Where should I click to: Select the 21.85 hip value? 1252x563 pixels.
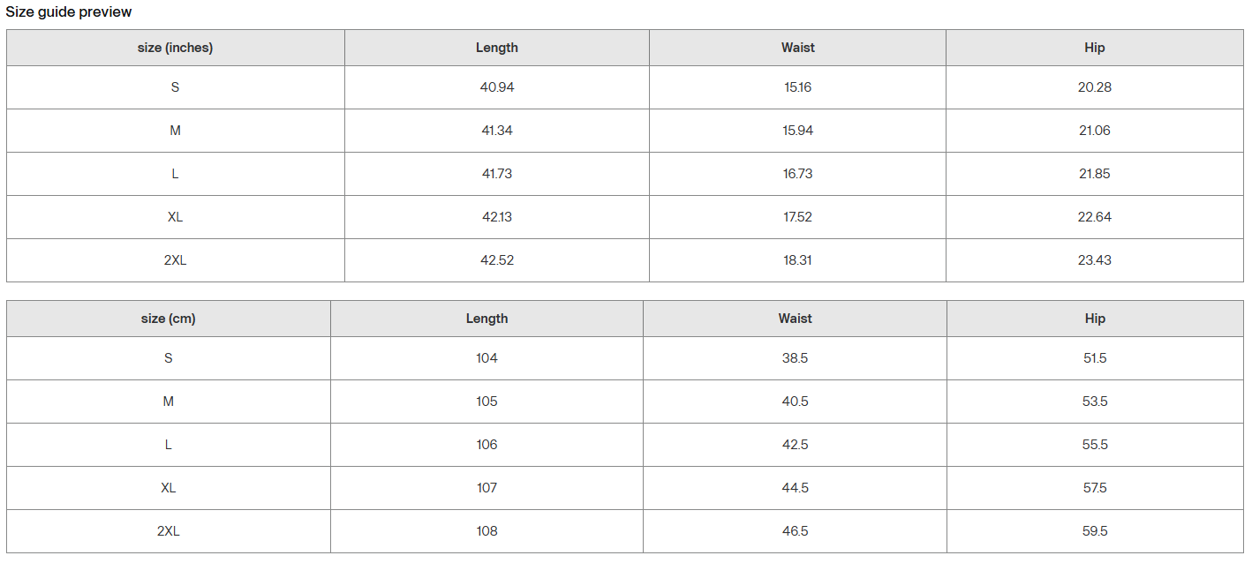[1094, 174]
